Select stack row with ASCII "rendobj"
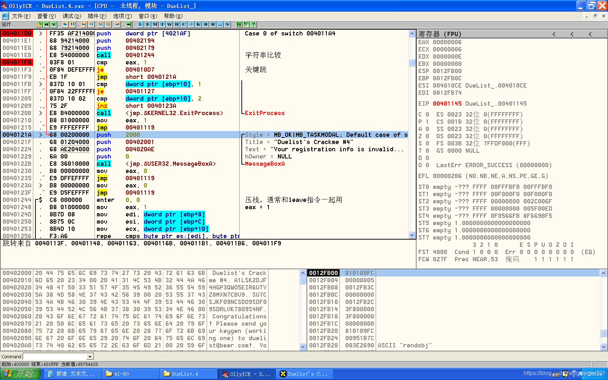Screen dimensions: 608x380 (453, 345)
